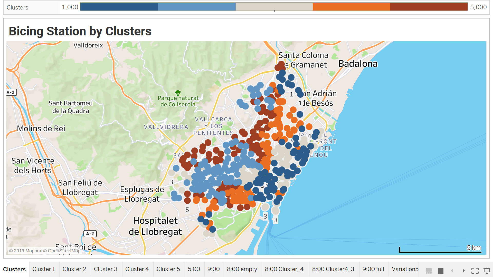Go to previous sheet arrow
Screen dimensions: 493x277
(x=452, y=271)
